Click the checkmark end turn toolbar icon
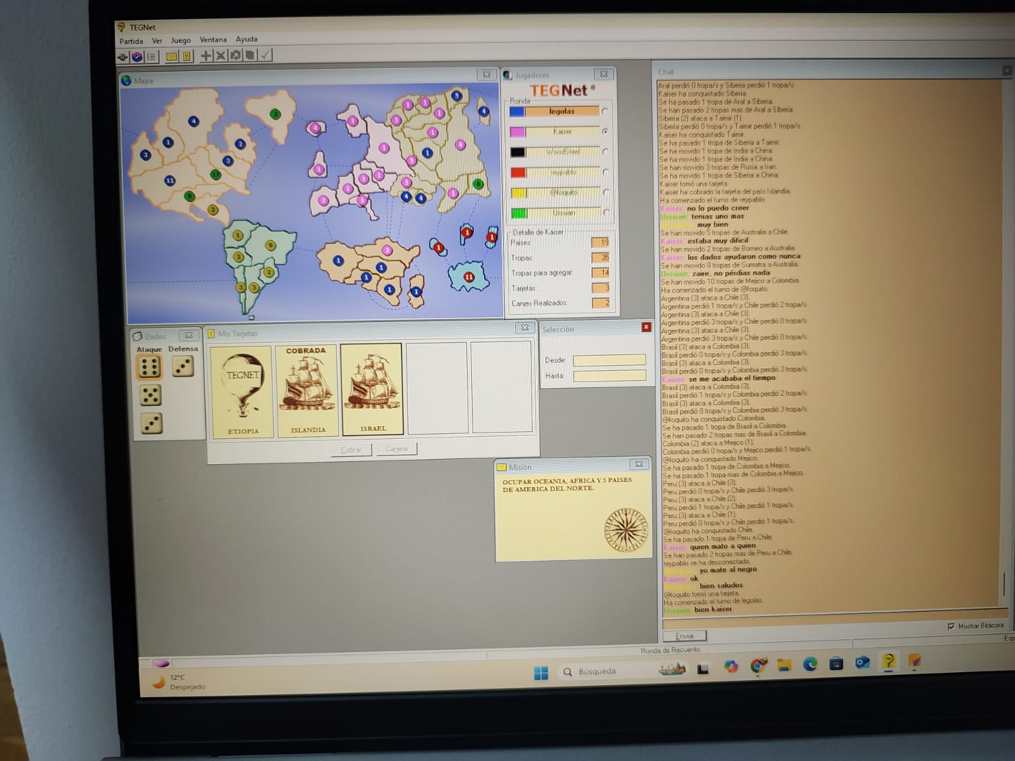The image size is (1015, 761). 265,55
